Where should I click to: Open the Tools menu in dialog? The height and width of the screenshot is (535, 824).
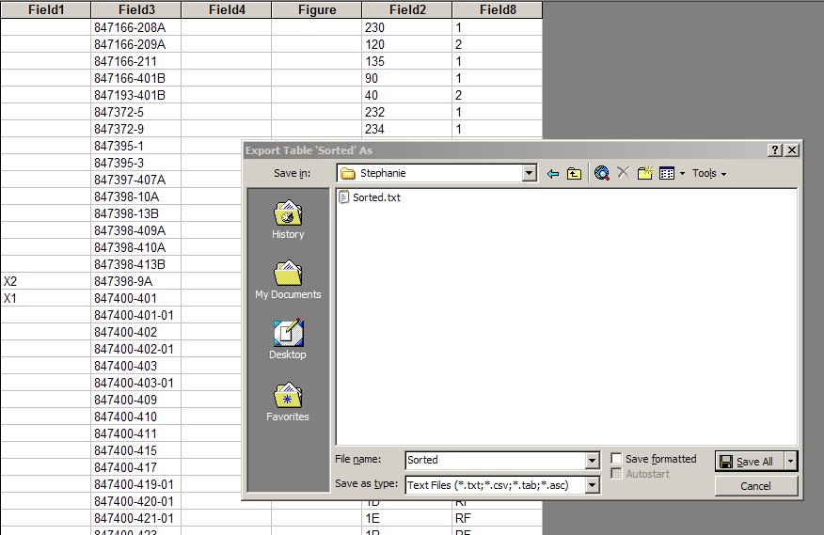(708, 173)
